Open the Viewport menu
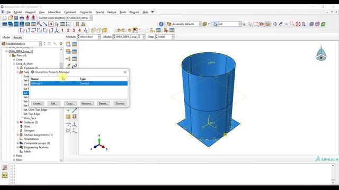Image resolution: width=339 pixels, height=190 pixels. point(30,12)
